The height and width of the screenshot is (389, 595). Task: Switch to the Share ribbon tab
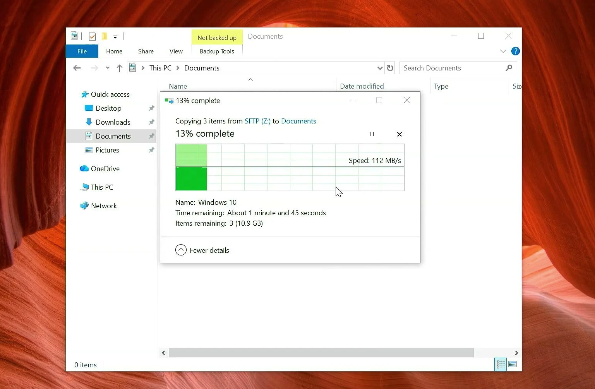tap(146, 51)
